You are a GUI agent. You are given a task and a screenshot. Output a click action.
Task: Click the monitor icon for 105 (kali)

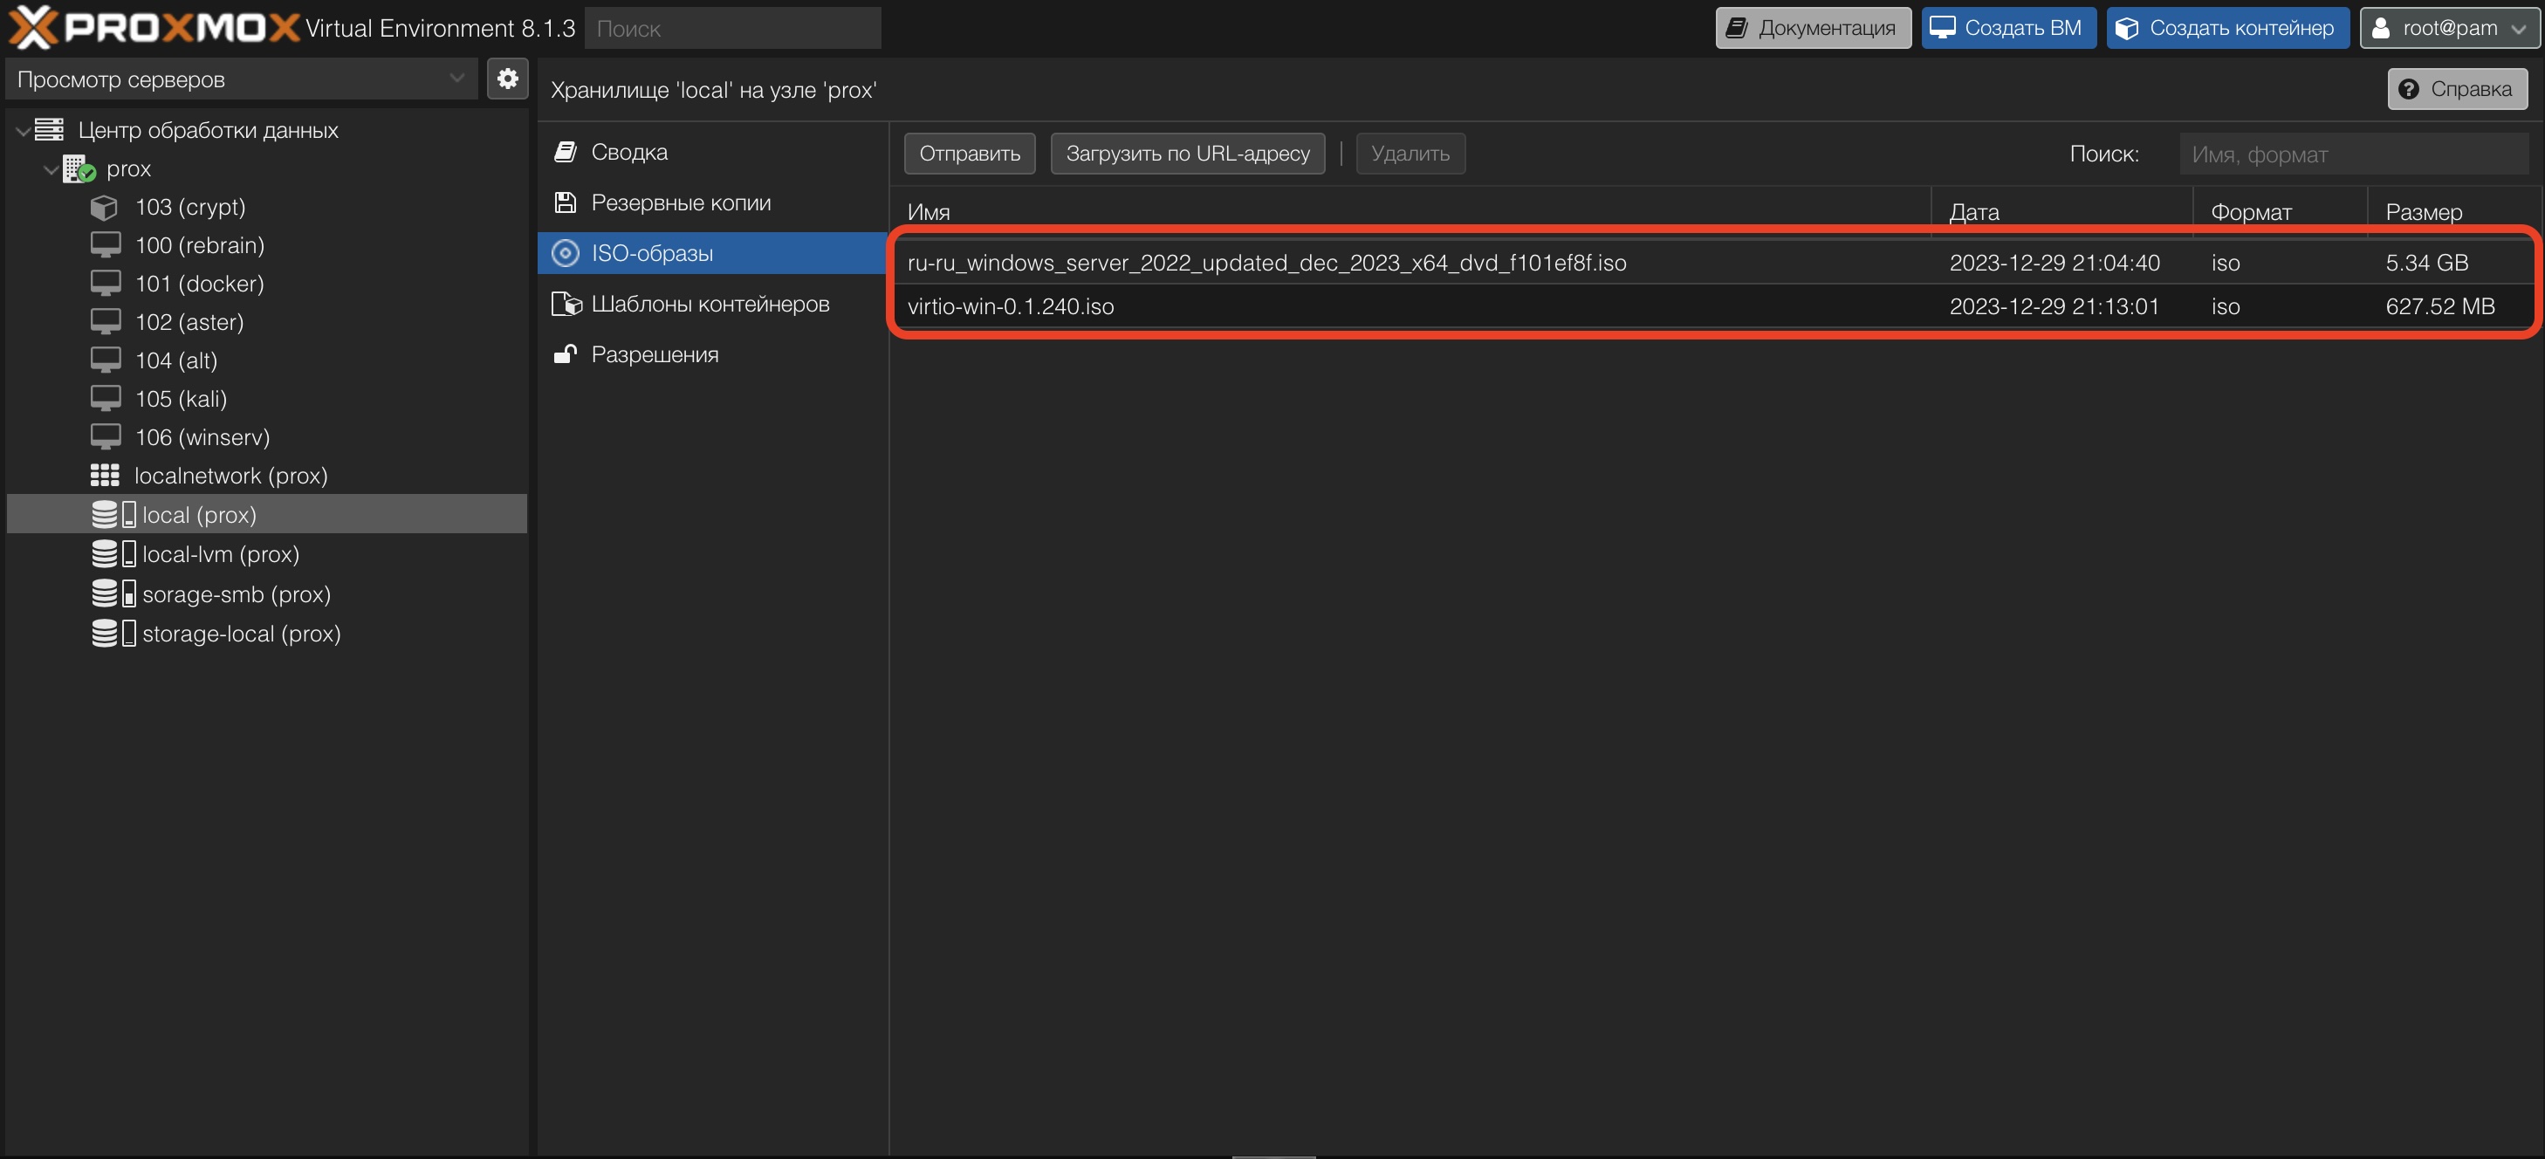(x=106, y=398)
